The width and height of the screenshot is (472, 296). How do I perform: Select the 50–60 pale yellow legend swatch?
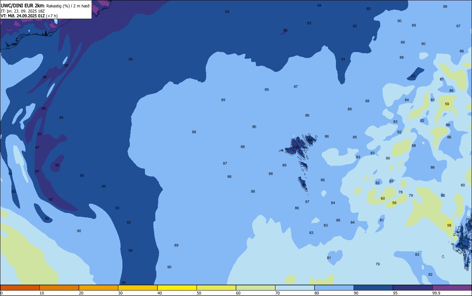point(216,288)
